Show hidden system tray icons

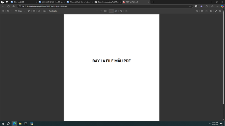click(x=210, y=124)
